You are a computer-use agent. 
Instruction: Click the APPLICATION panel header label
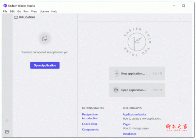pyautogui.click(x=26, y=17)
